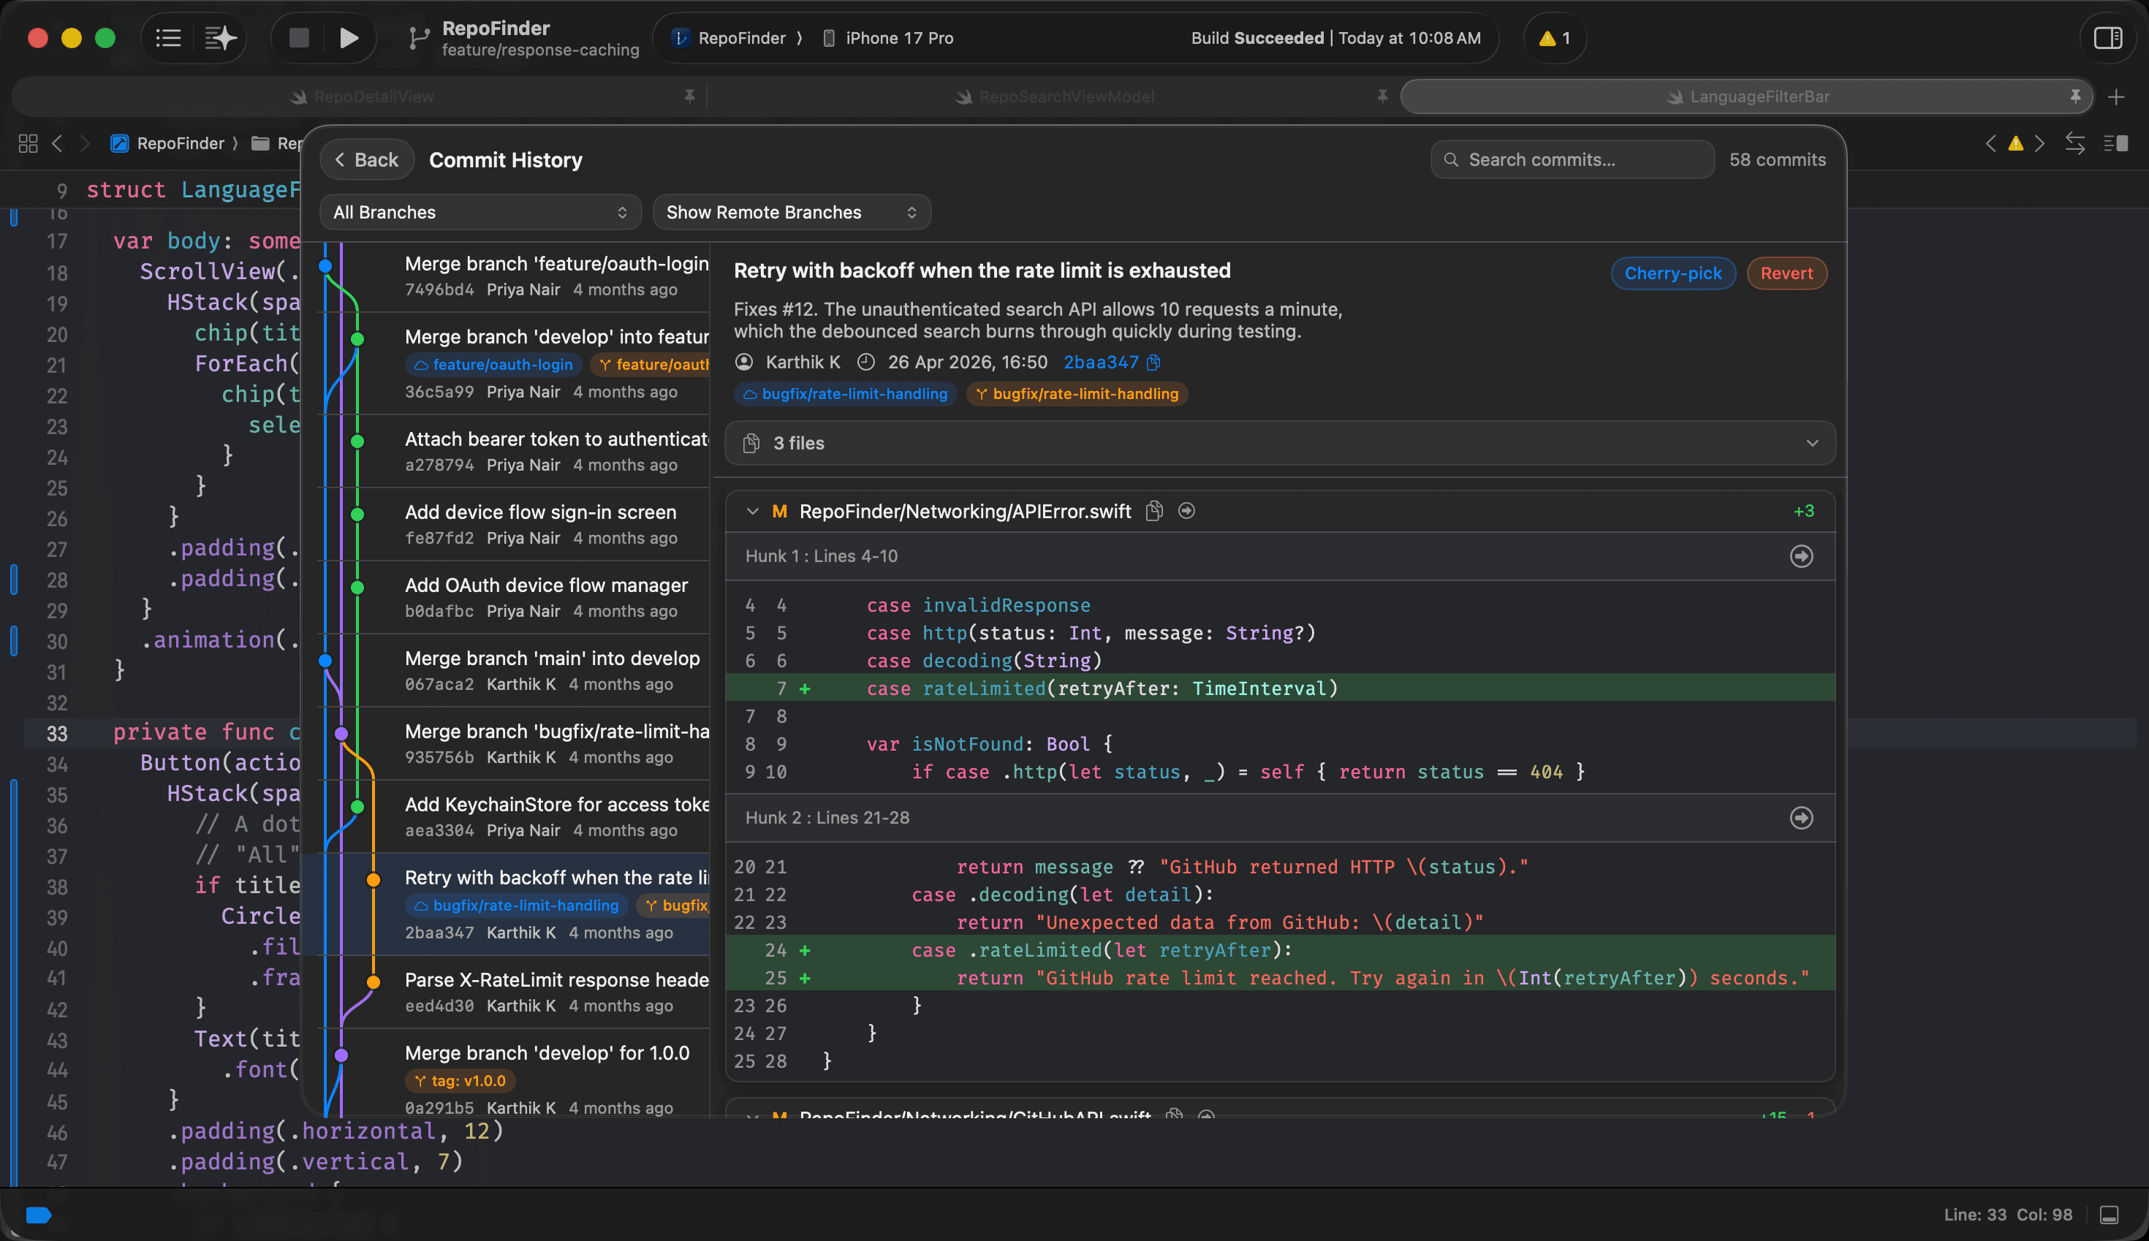Open APIError.swift with the arrow icon
2149x1241 pixels.
pos(1186,511)
